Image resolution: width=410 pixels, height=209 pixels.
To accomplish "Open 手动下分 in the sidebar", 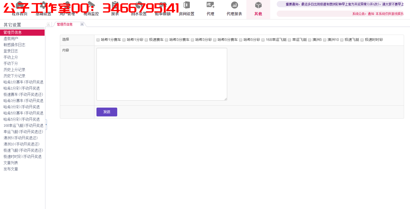I will point(11,63).
